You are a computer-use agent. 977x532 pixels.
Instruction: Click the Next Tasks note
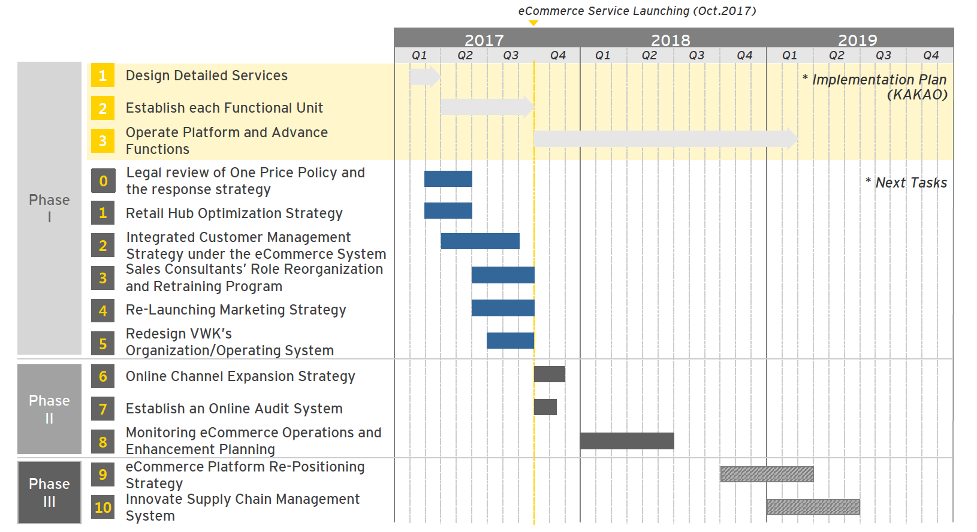[906, 183]
